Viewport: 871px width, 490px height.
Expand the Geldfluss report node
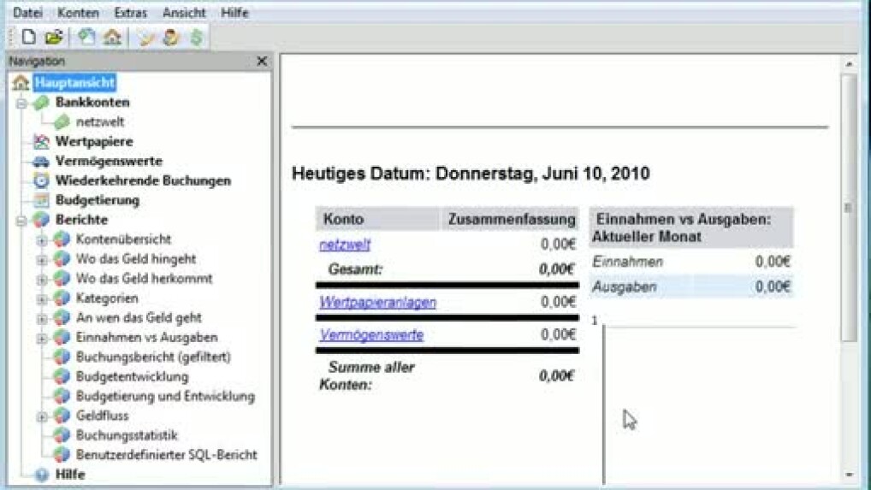42,416
